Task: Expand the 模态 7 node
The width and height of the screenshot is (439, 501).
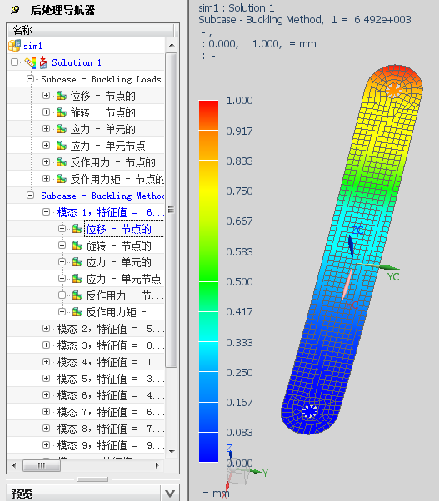Action: click(x=46, y=411)
